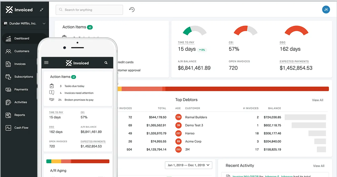Viewport: 337px width, 177px height.
Task: Open the Invoices page
Action: (20, 64)
